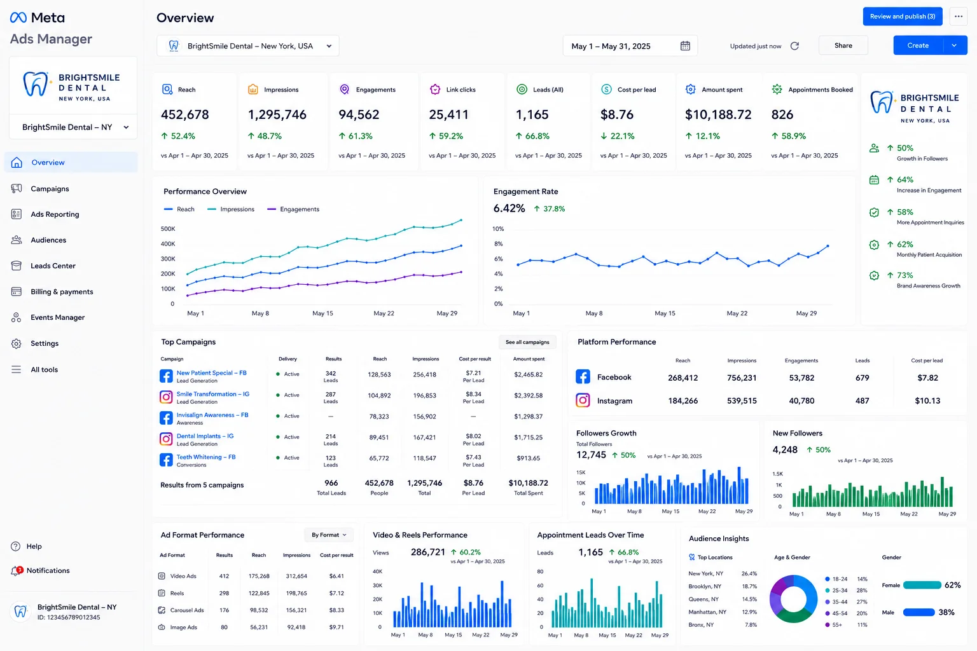Click the Female 62% gender bar
This screenshot has width=977, height=651.
[x=922, y=585]
